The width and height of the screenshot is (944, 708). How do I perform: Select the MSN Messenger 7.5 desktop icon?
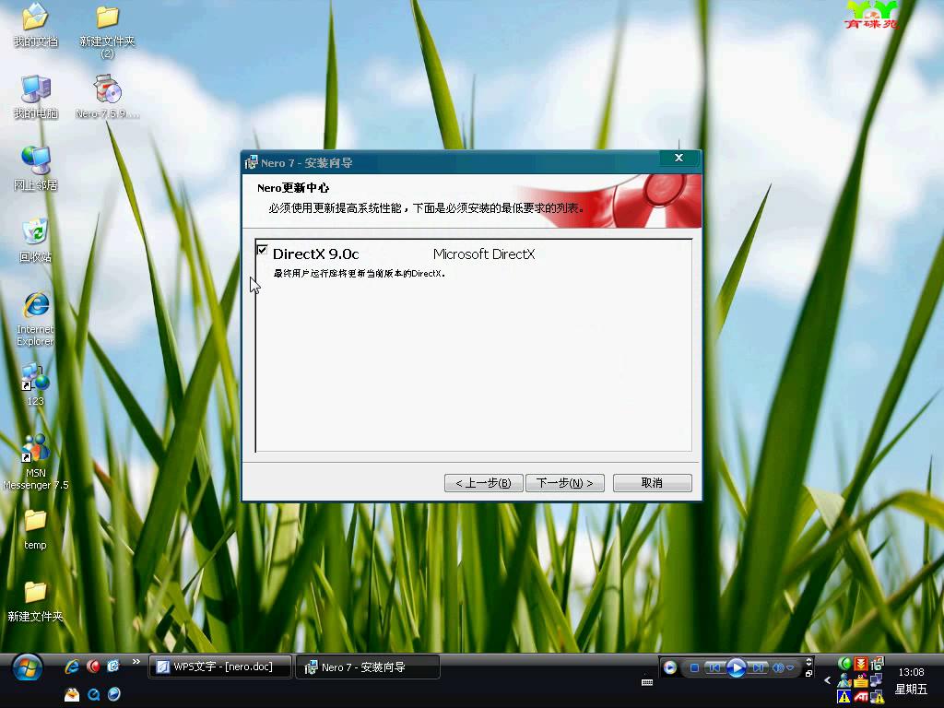tap(36, 463)
